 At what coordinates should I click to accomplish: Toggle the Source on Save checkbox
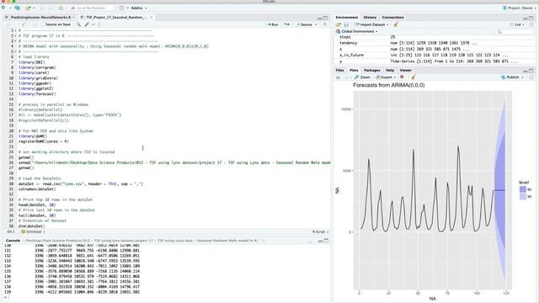[43, 24]
